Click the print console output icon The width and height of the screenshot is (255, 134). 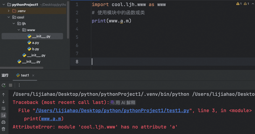pyautogui.click(x=3, y=122)
